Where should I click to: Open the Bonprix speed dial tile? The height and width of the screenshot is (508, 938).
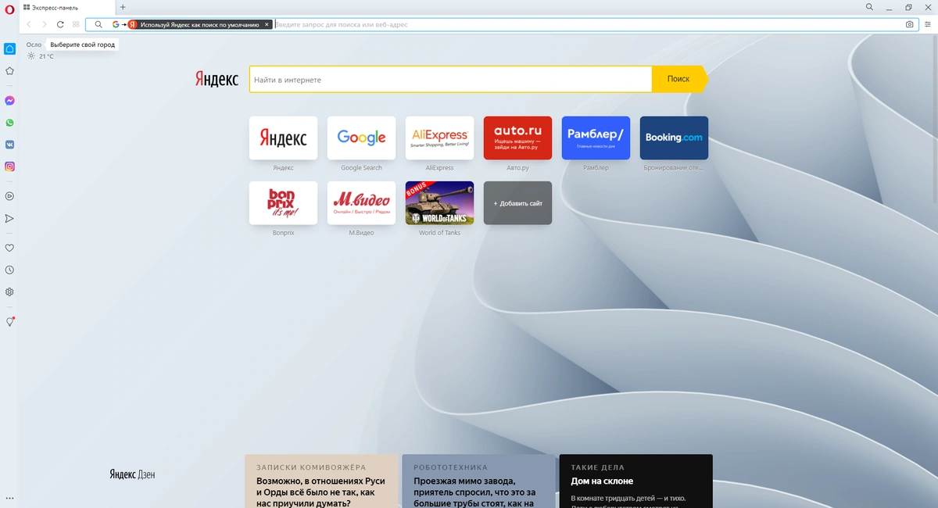[283, 202]
